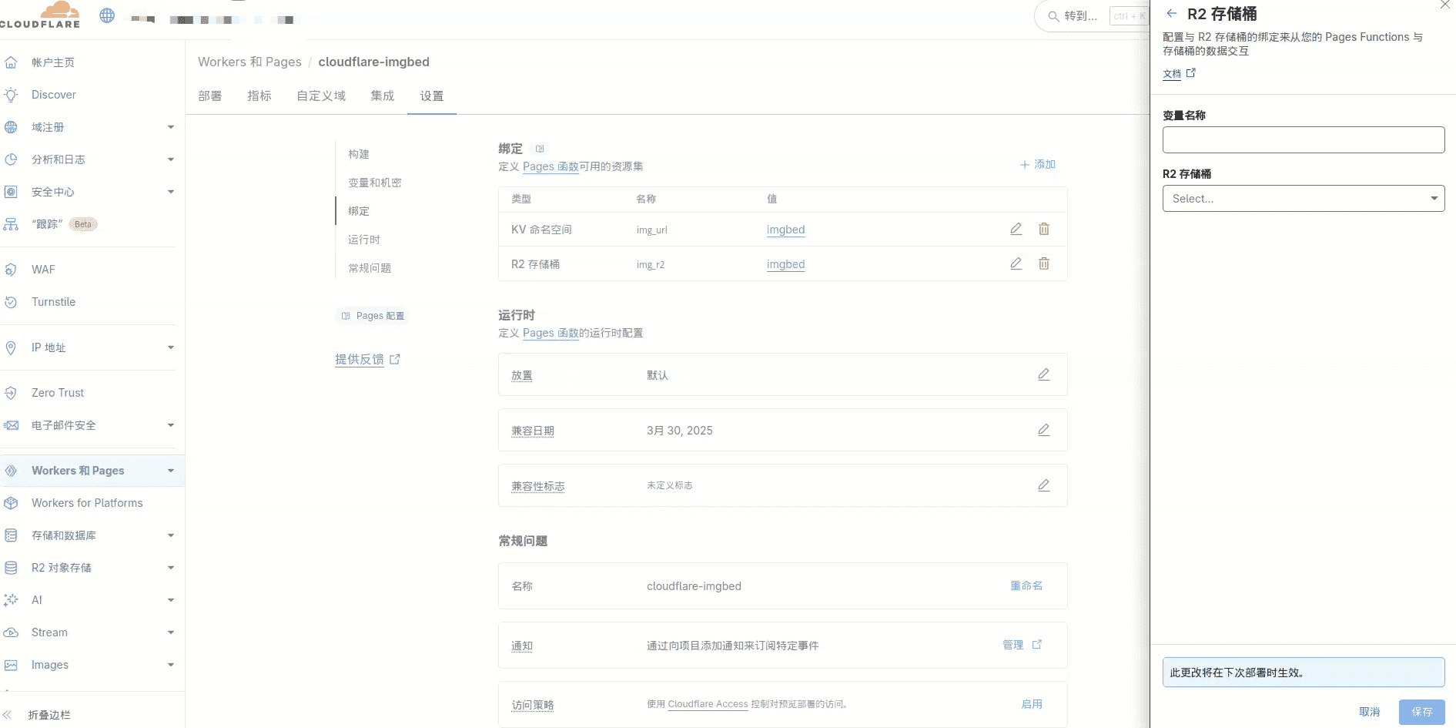Click 添加 to add a binding
The image size is (1456, 728).
point(1038,164)
